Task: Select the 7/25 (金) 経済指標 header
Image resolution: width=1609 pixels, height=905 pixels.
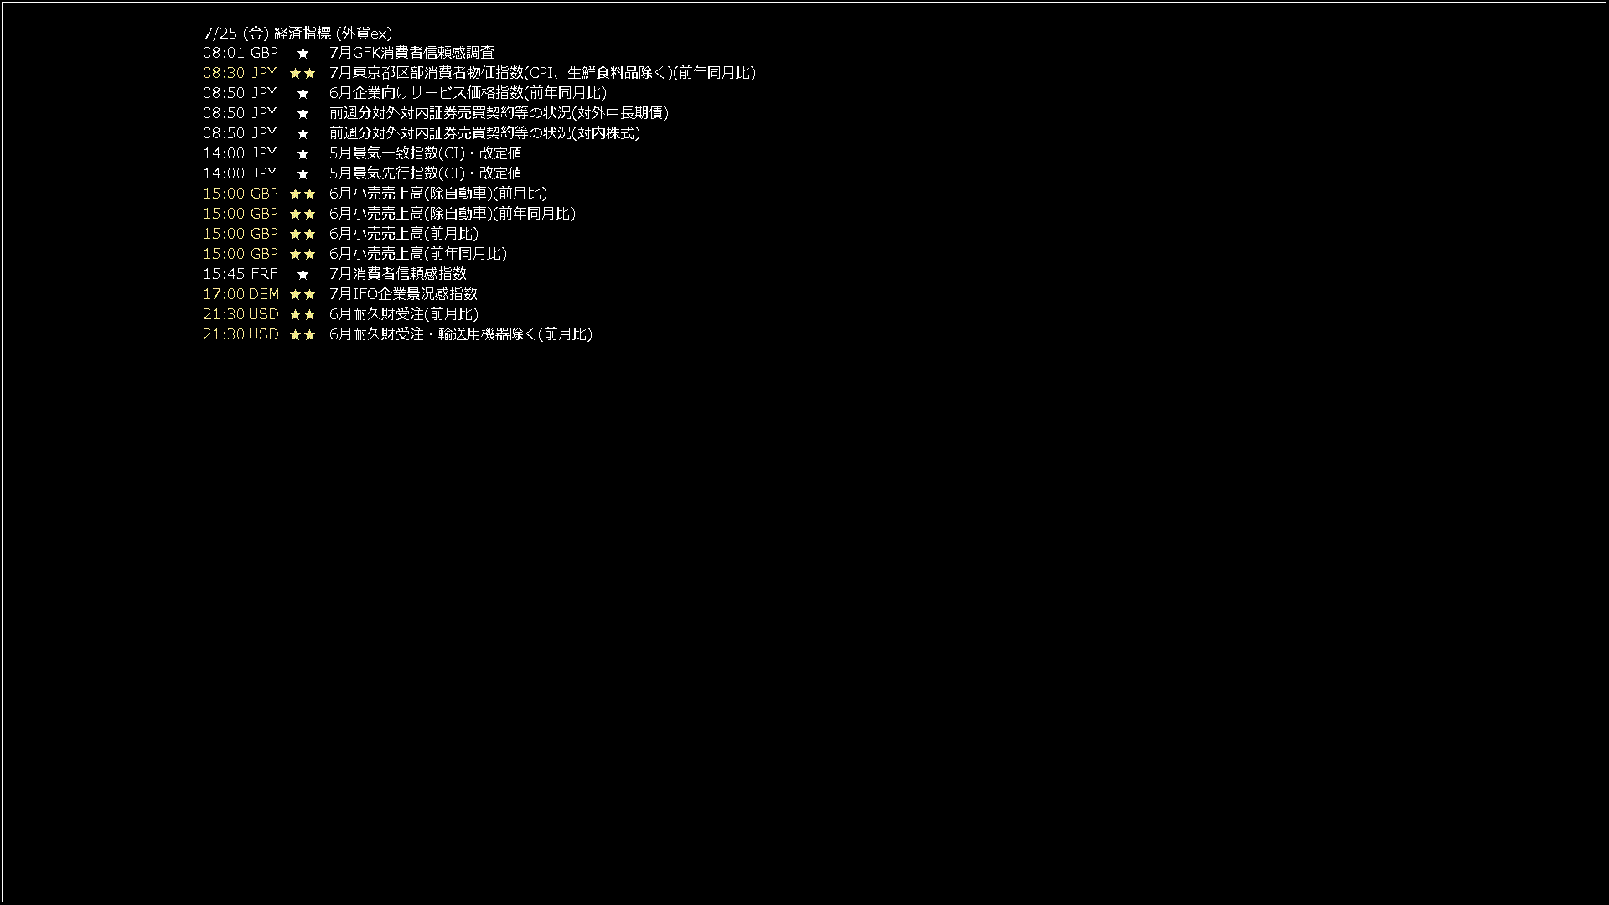Action: coord(297,33)
